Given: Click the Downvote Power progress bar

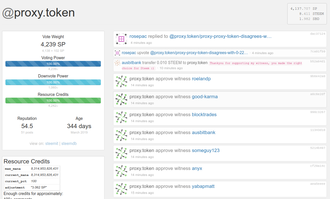Looking at the screenshot, I should [x=53, y=82].
